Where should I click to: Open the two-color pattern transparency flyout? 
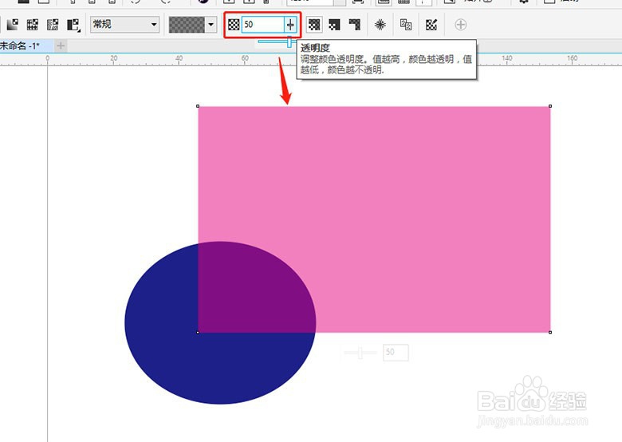(73, 25)
